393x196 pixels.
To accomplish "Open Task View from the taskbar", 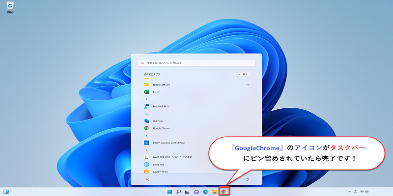I will tap(187, 192).
